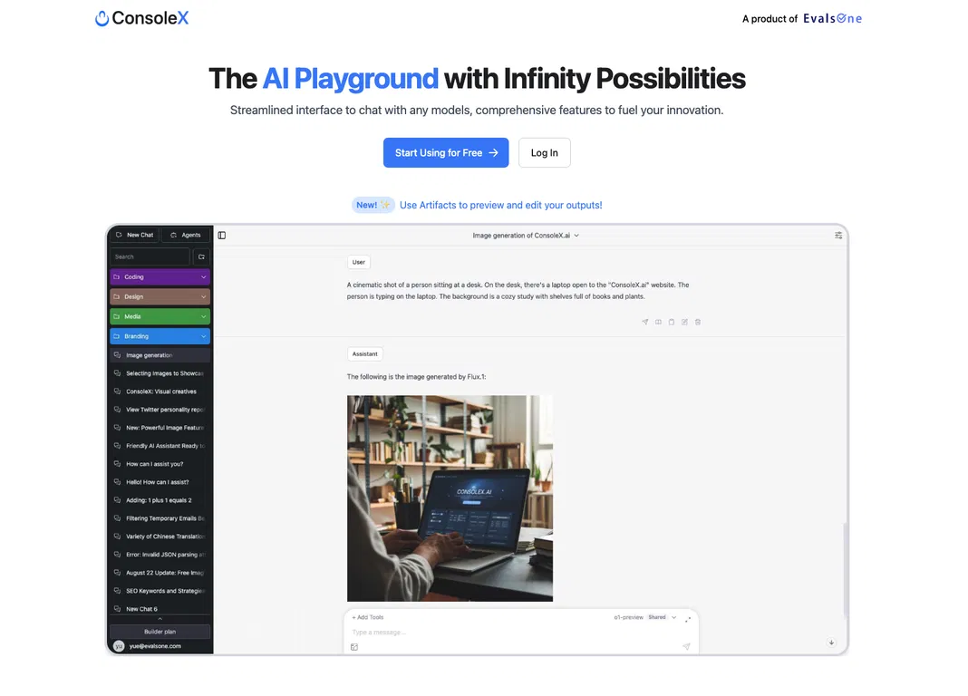Screen dimensions: 968x696
Task: Edit the user message with pencil icon
Action: [x=684, y=322]
